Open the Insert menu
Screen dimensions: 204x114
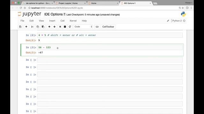tap(52, 21)
